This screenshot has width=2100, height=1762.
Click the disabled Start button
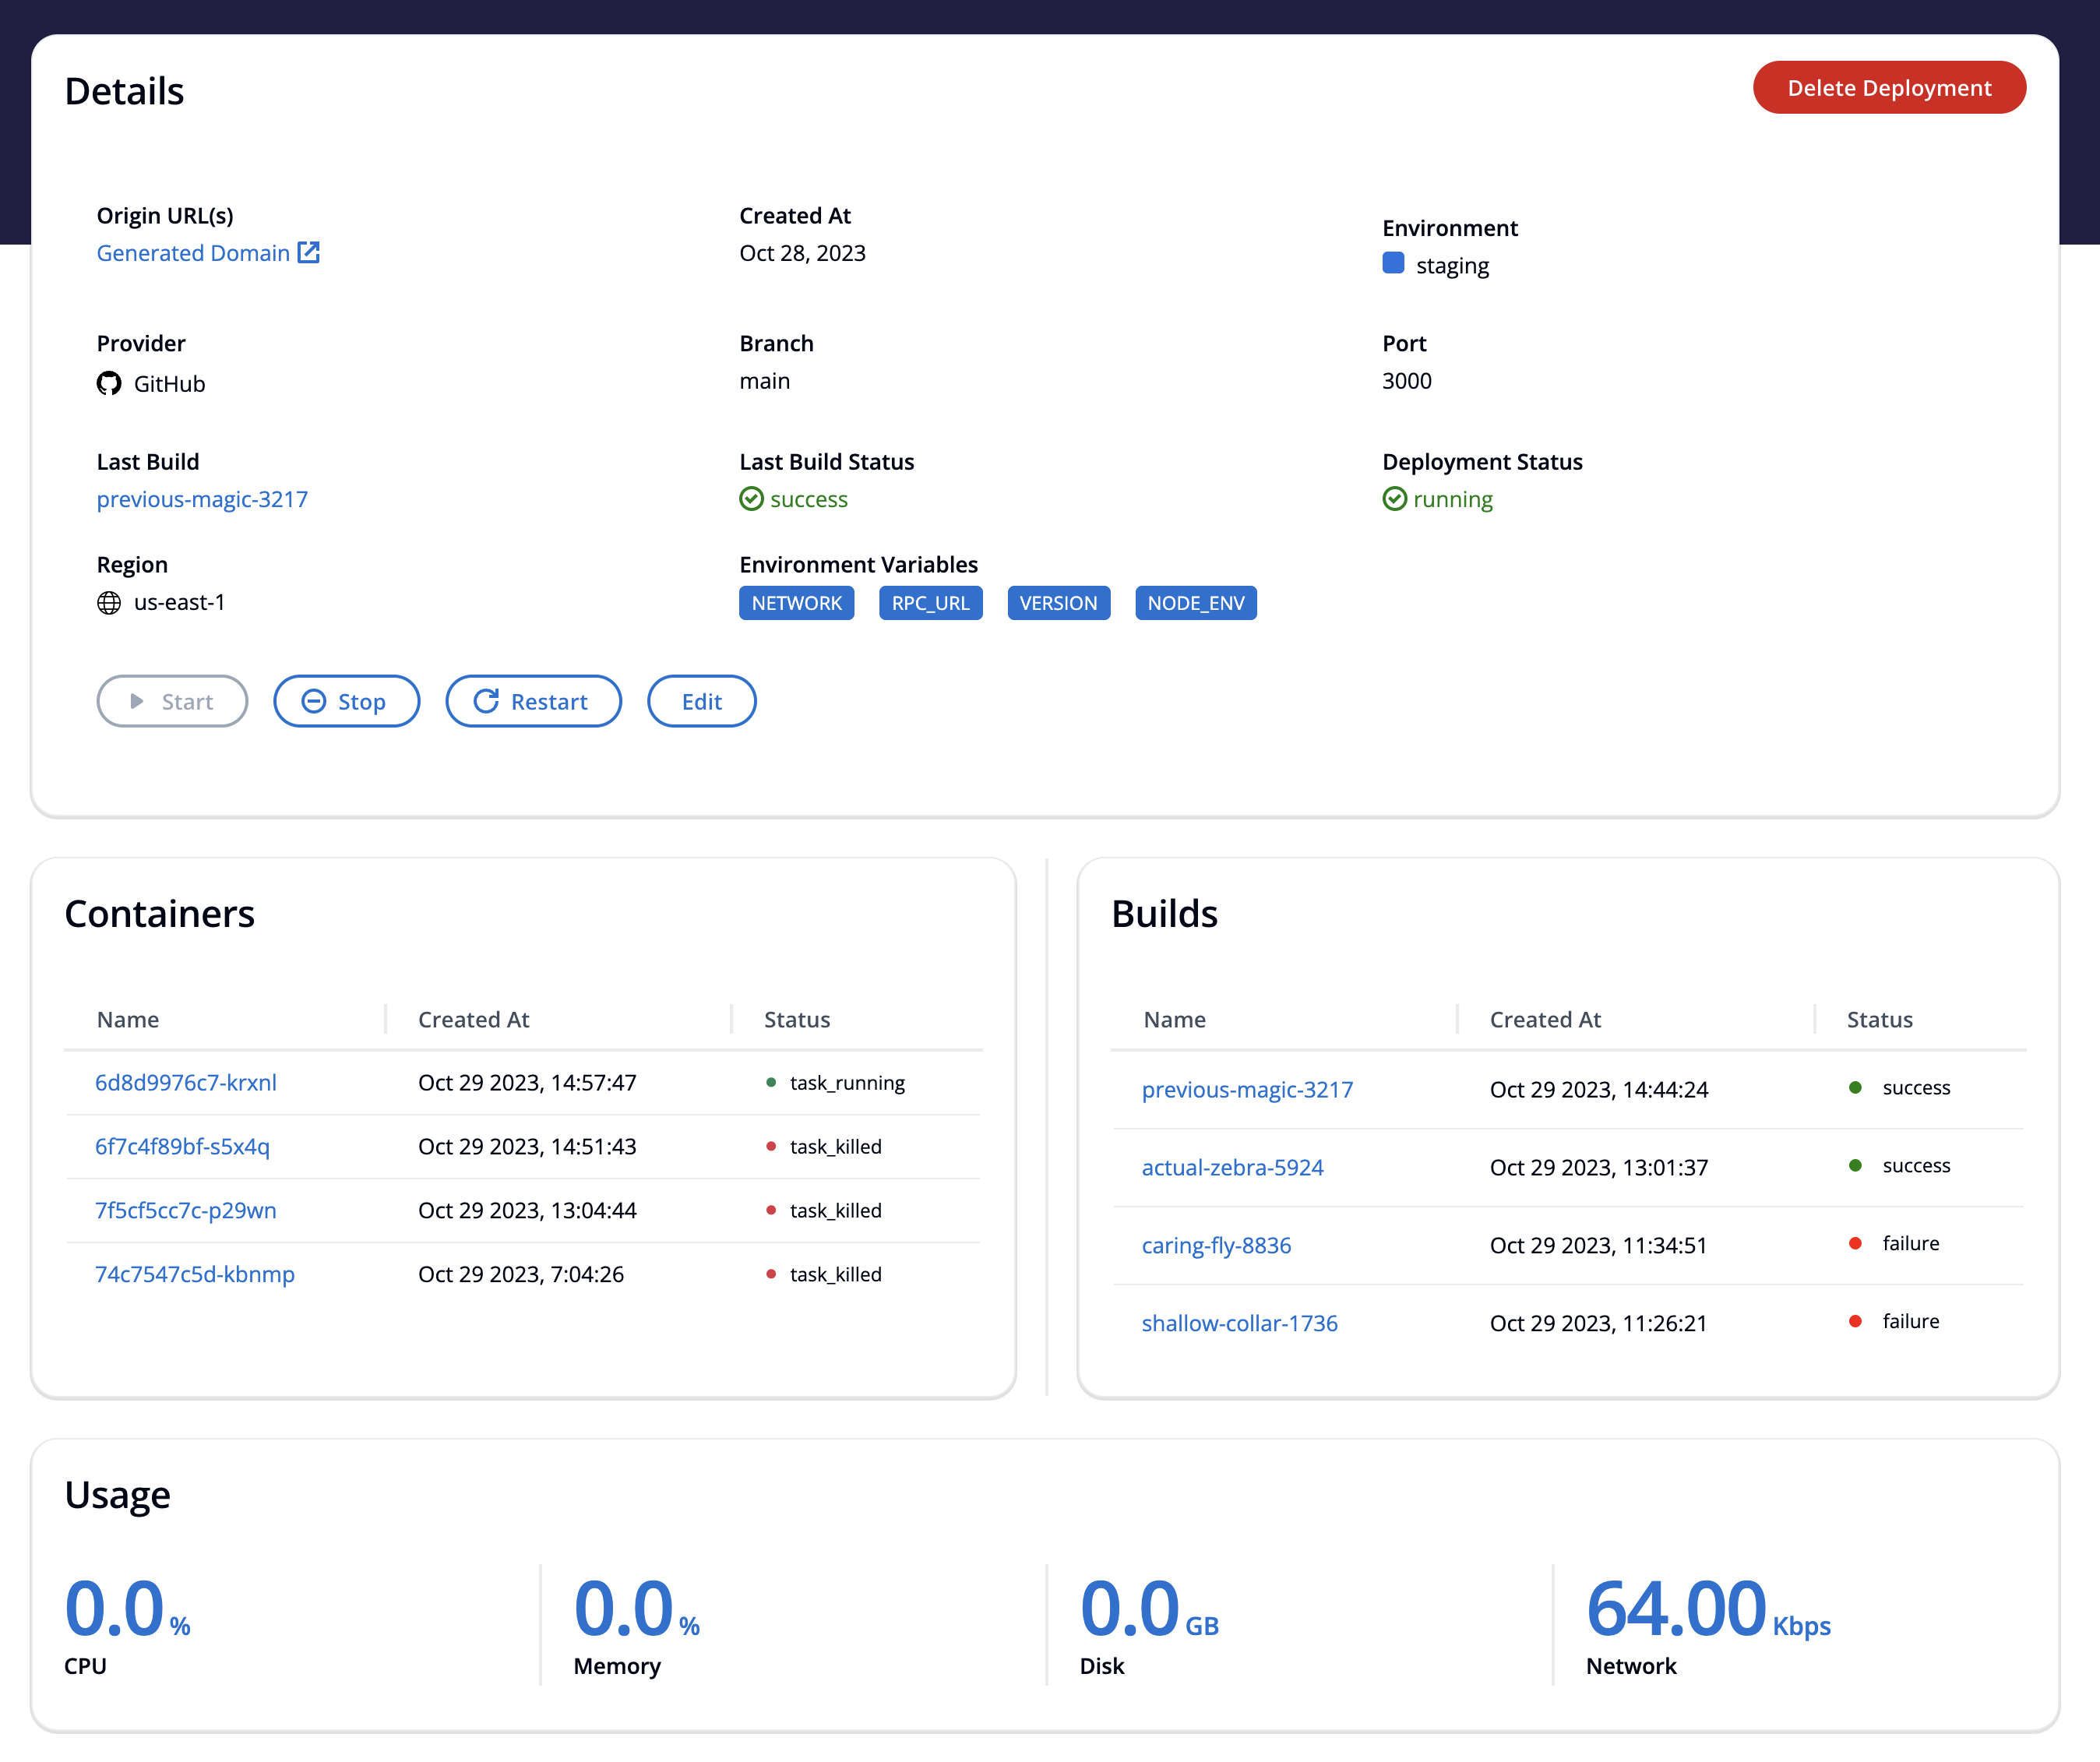[172, 701]
